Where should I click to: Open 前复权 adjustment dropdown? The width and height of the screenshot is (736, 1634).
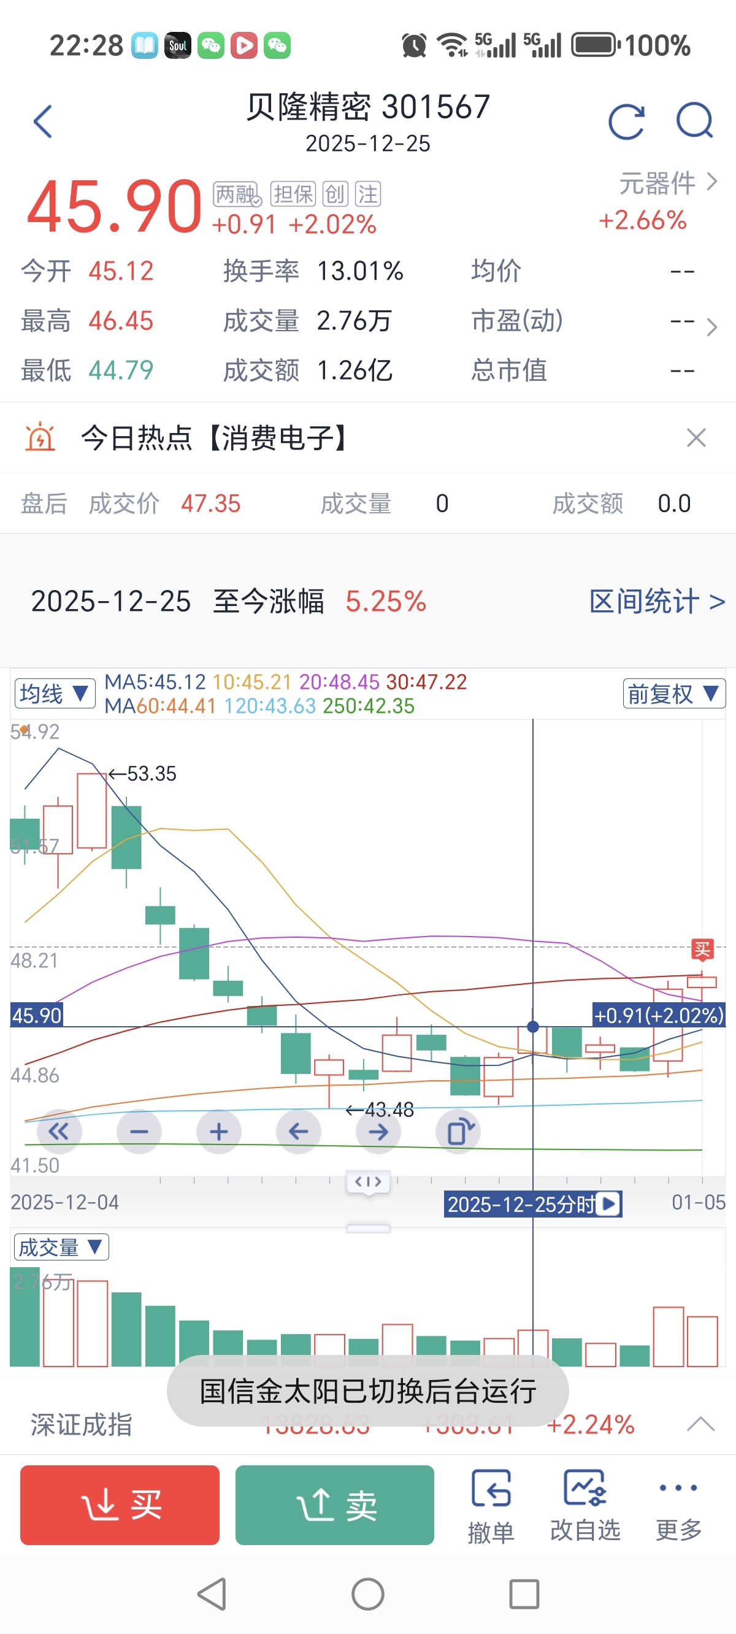click(x=673, y=693)
